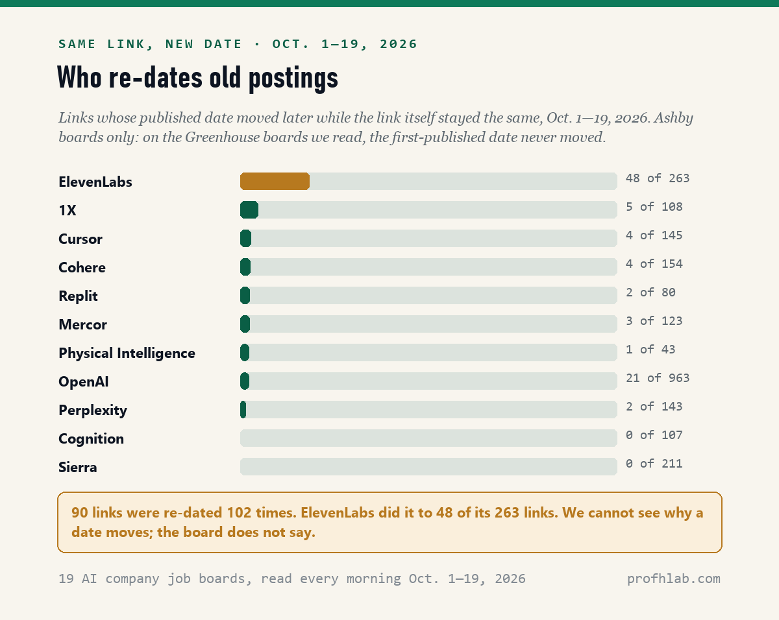Click the Sierra company label
Image resolution: width=779 pixels, height=620 pixels.
pyautogui.click(x=78, y=468)
